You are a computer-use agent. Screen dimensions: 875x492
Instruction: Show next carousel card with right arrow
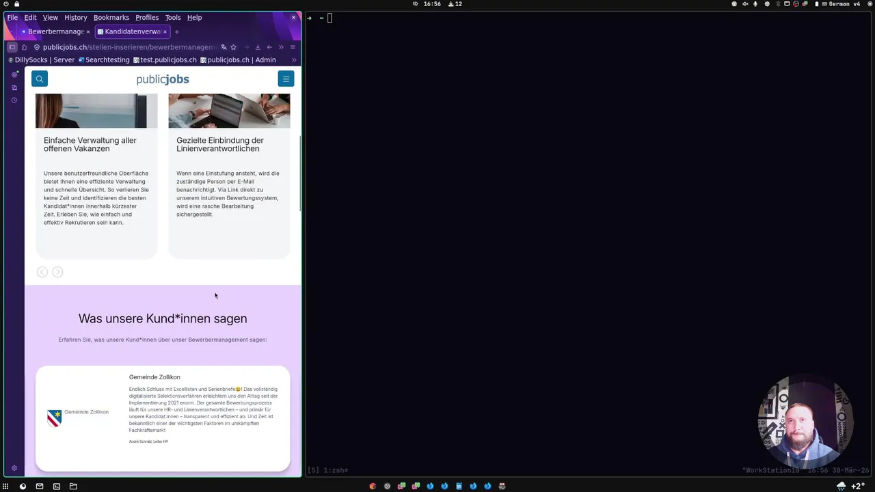tap(57, 272)
